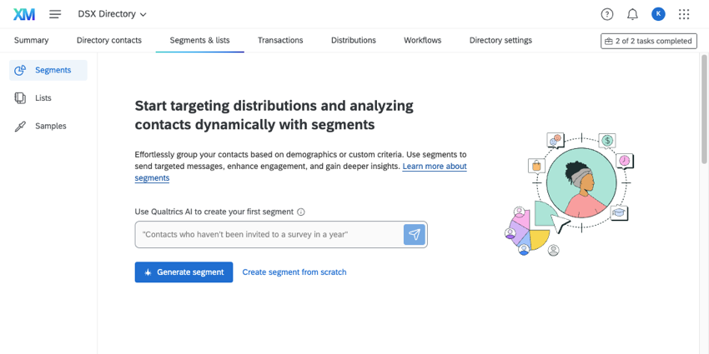Viewport: 709px width, 354px height.
Task: Click the Generate segment button
Action: (x=184, y=272)
